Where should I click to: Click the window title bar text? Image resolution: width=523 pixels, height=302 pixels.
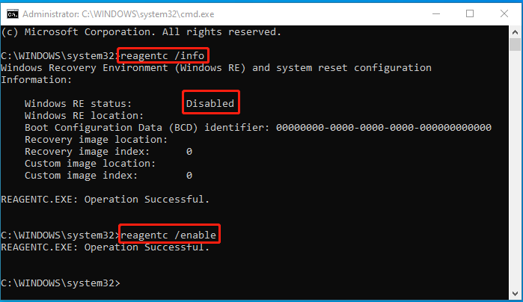pos(118,14)
